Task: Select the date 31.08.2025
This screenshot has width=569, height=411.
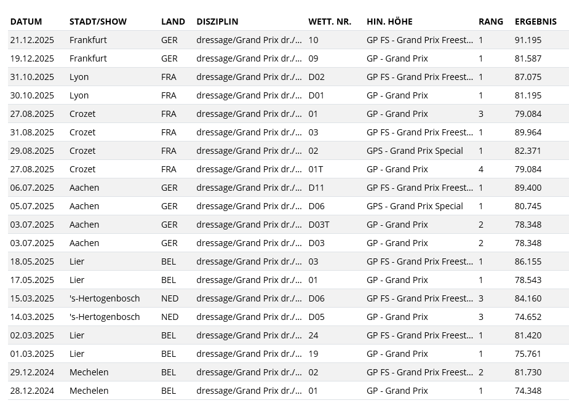Action: [32, 132]
